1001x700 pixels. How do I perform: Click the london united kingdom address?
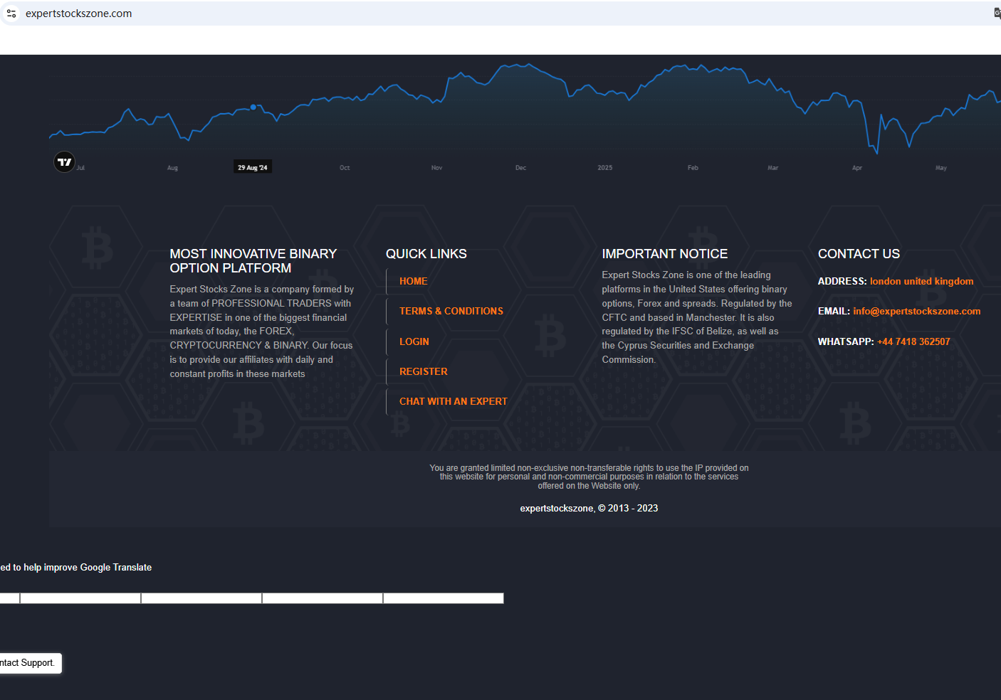coord(921,282)
